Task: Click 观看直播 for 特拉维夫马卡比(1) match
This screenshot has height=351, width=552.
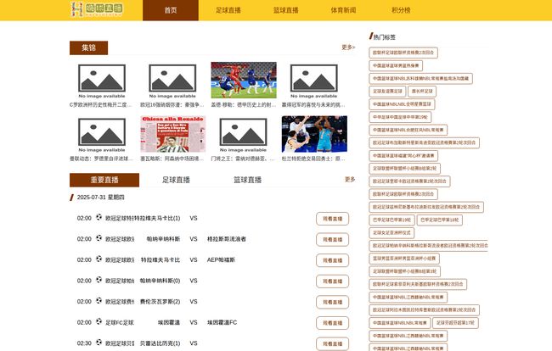Action: (332, 219)
